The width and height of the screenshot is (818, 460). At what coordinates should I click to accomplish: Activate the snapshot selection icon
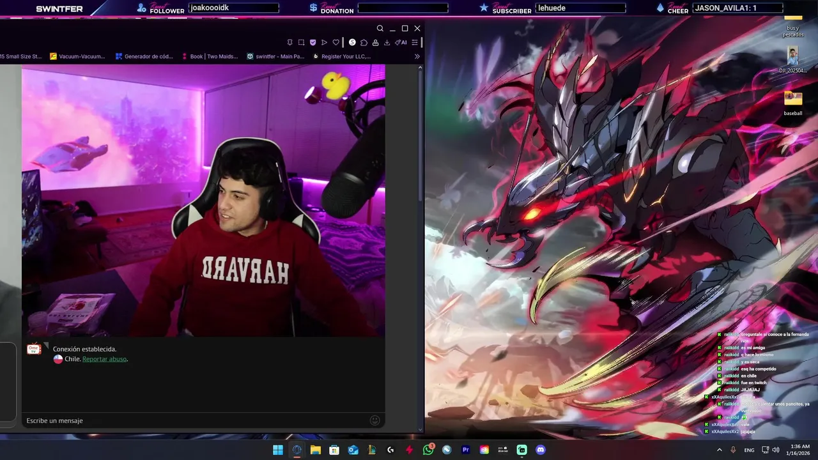click(x=301, y=42)
